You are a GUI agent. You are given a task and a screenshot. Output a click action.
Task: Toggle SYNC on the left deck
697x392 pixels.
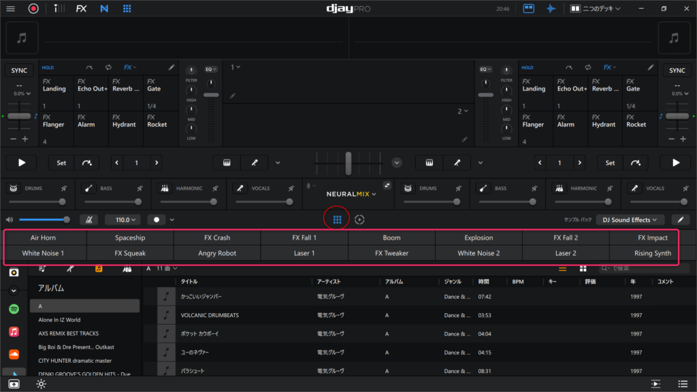(x=19, y=71)
